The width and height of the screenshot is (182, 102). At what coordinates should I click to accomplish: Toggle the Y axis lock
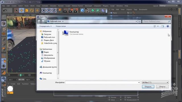49,10
